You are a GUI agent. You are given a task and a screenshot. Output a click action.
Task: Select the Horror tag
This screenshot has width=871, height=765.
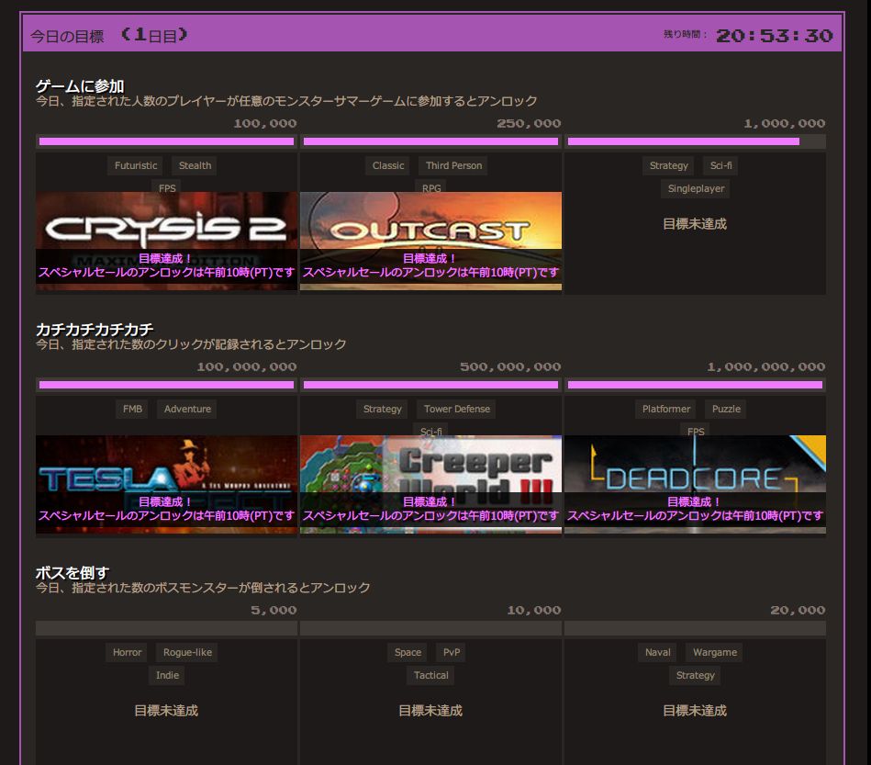[128, 653]
